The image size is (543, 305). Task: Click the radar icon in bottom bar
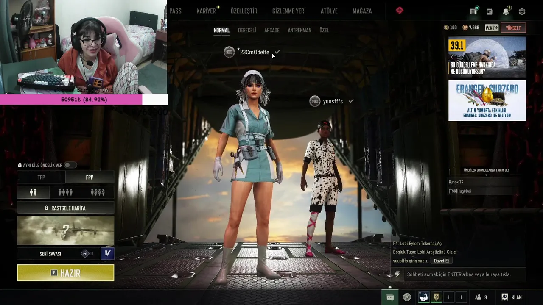pyautogui.click(x=407, y=297)
